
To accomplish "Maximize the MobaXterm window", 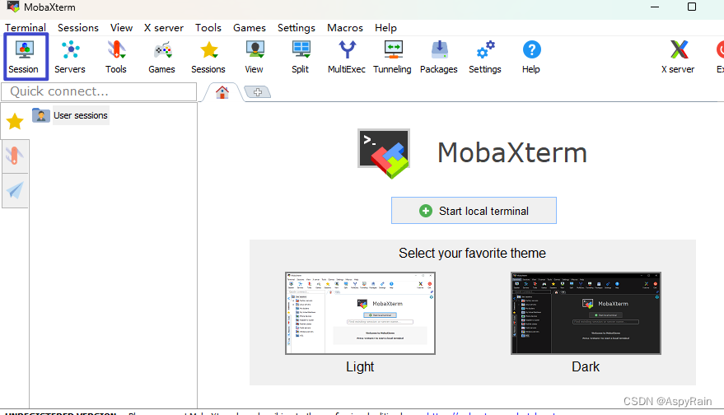I will click(x=692, y=7).
